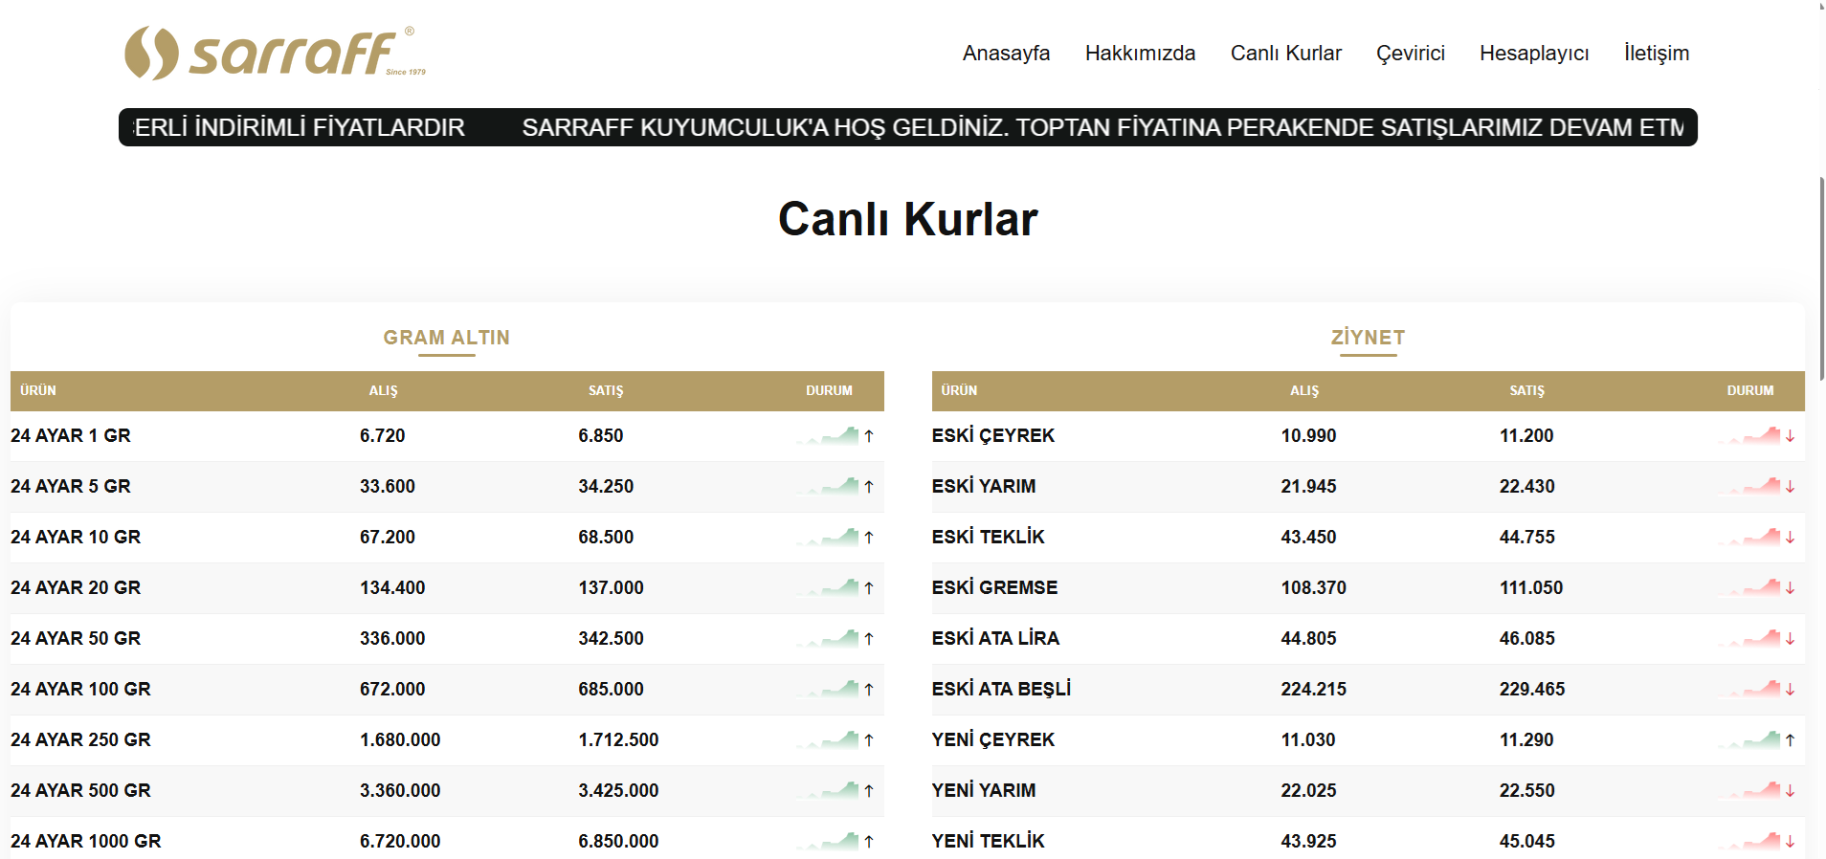The width and height of the screenshot is (1826, 859).
Task: Click the page vertical scrollbar
Action: point(1821,277)
